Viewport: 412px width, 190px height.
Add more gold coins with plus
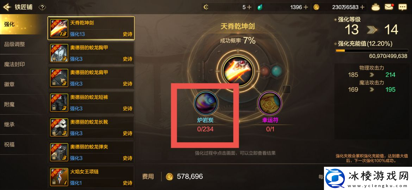click(x=363, y=7)
